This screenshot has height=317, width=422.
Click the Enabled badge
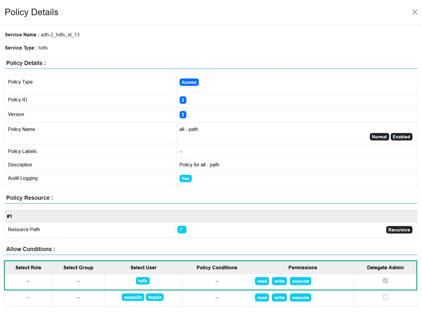coord(401,137)
